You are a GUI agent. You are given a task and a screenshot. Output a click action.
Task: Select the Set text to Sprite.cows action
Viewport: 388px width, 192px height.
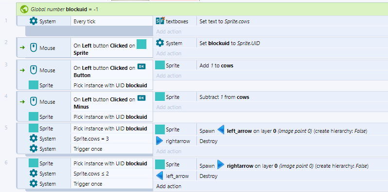click(292, 21)
